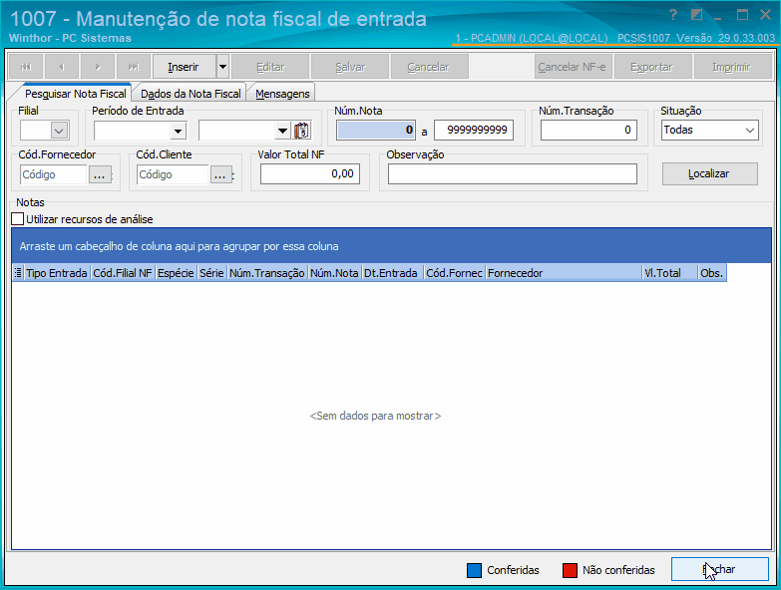Switch to Pesquisar Nota Fiscal tab
This screenshot has height=590, width=781.
pyautogui.click(x=75, y=94)
